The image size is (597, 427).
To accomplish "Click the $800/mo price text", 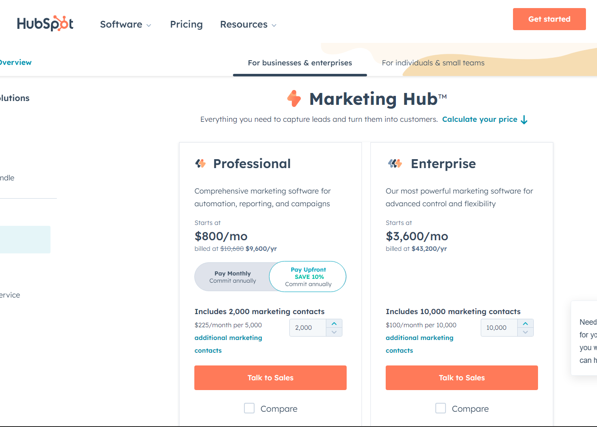I will pyautogui.click(x=221, y=236).
